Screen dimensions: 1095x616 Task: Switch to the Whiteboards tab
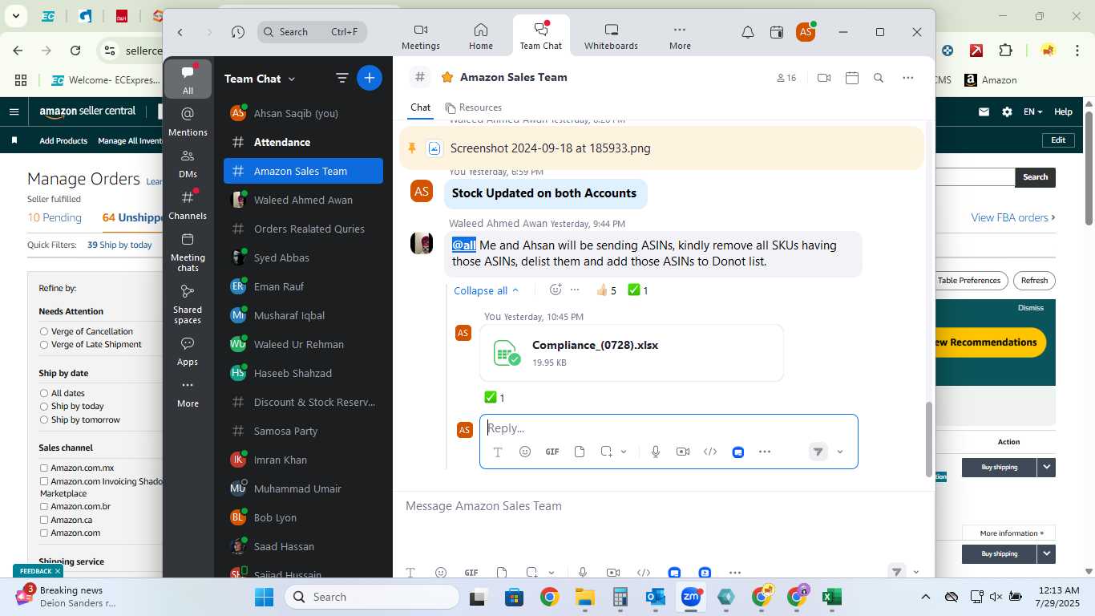(611, 36)
